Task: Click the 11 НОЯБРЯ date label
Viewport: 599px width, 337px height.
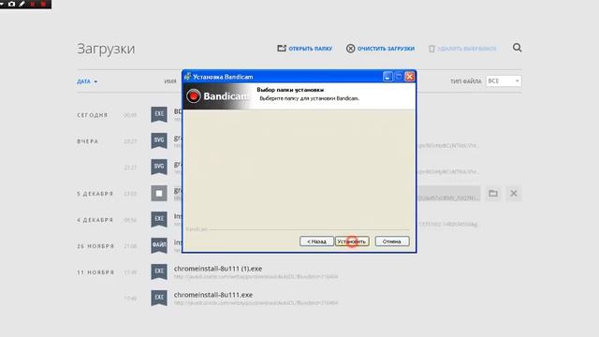Action: (x=95, y=272)
